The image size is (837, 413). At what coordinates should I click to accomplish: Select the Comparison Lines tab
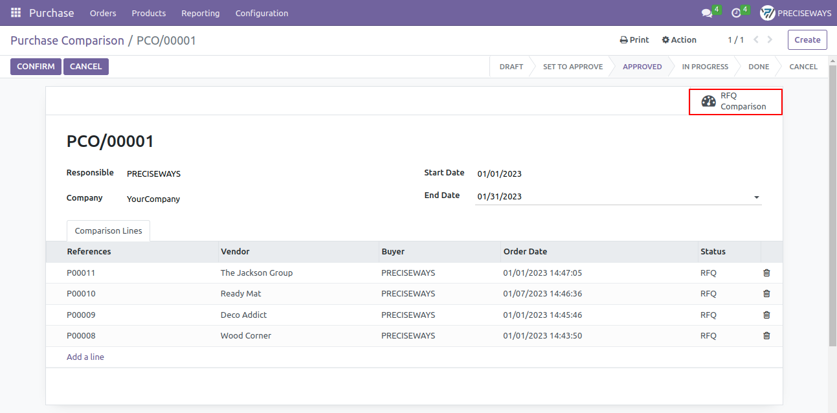click(109, 230)
